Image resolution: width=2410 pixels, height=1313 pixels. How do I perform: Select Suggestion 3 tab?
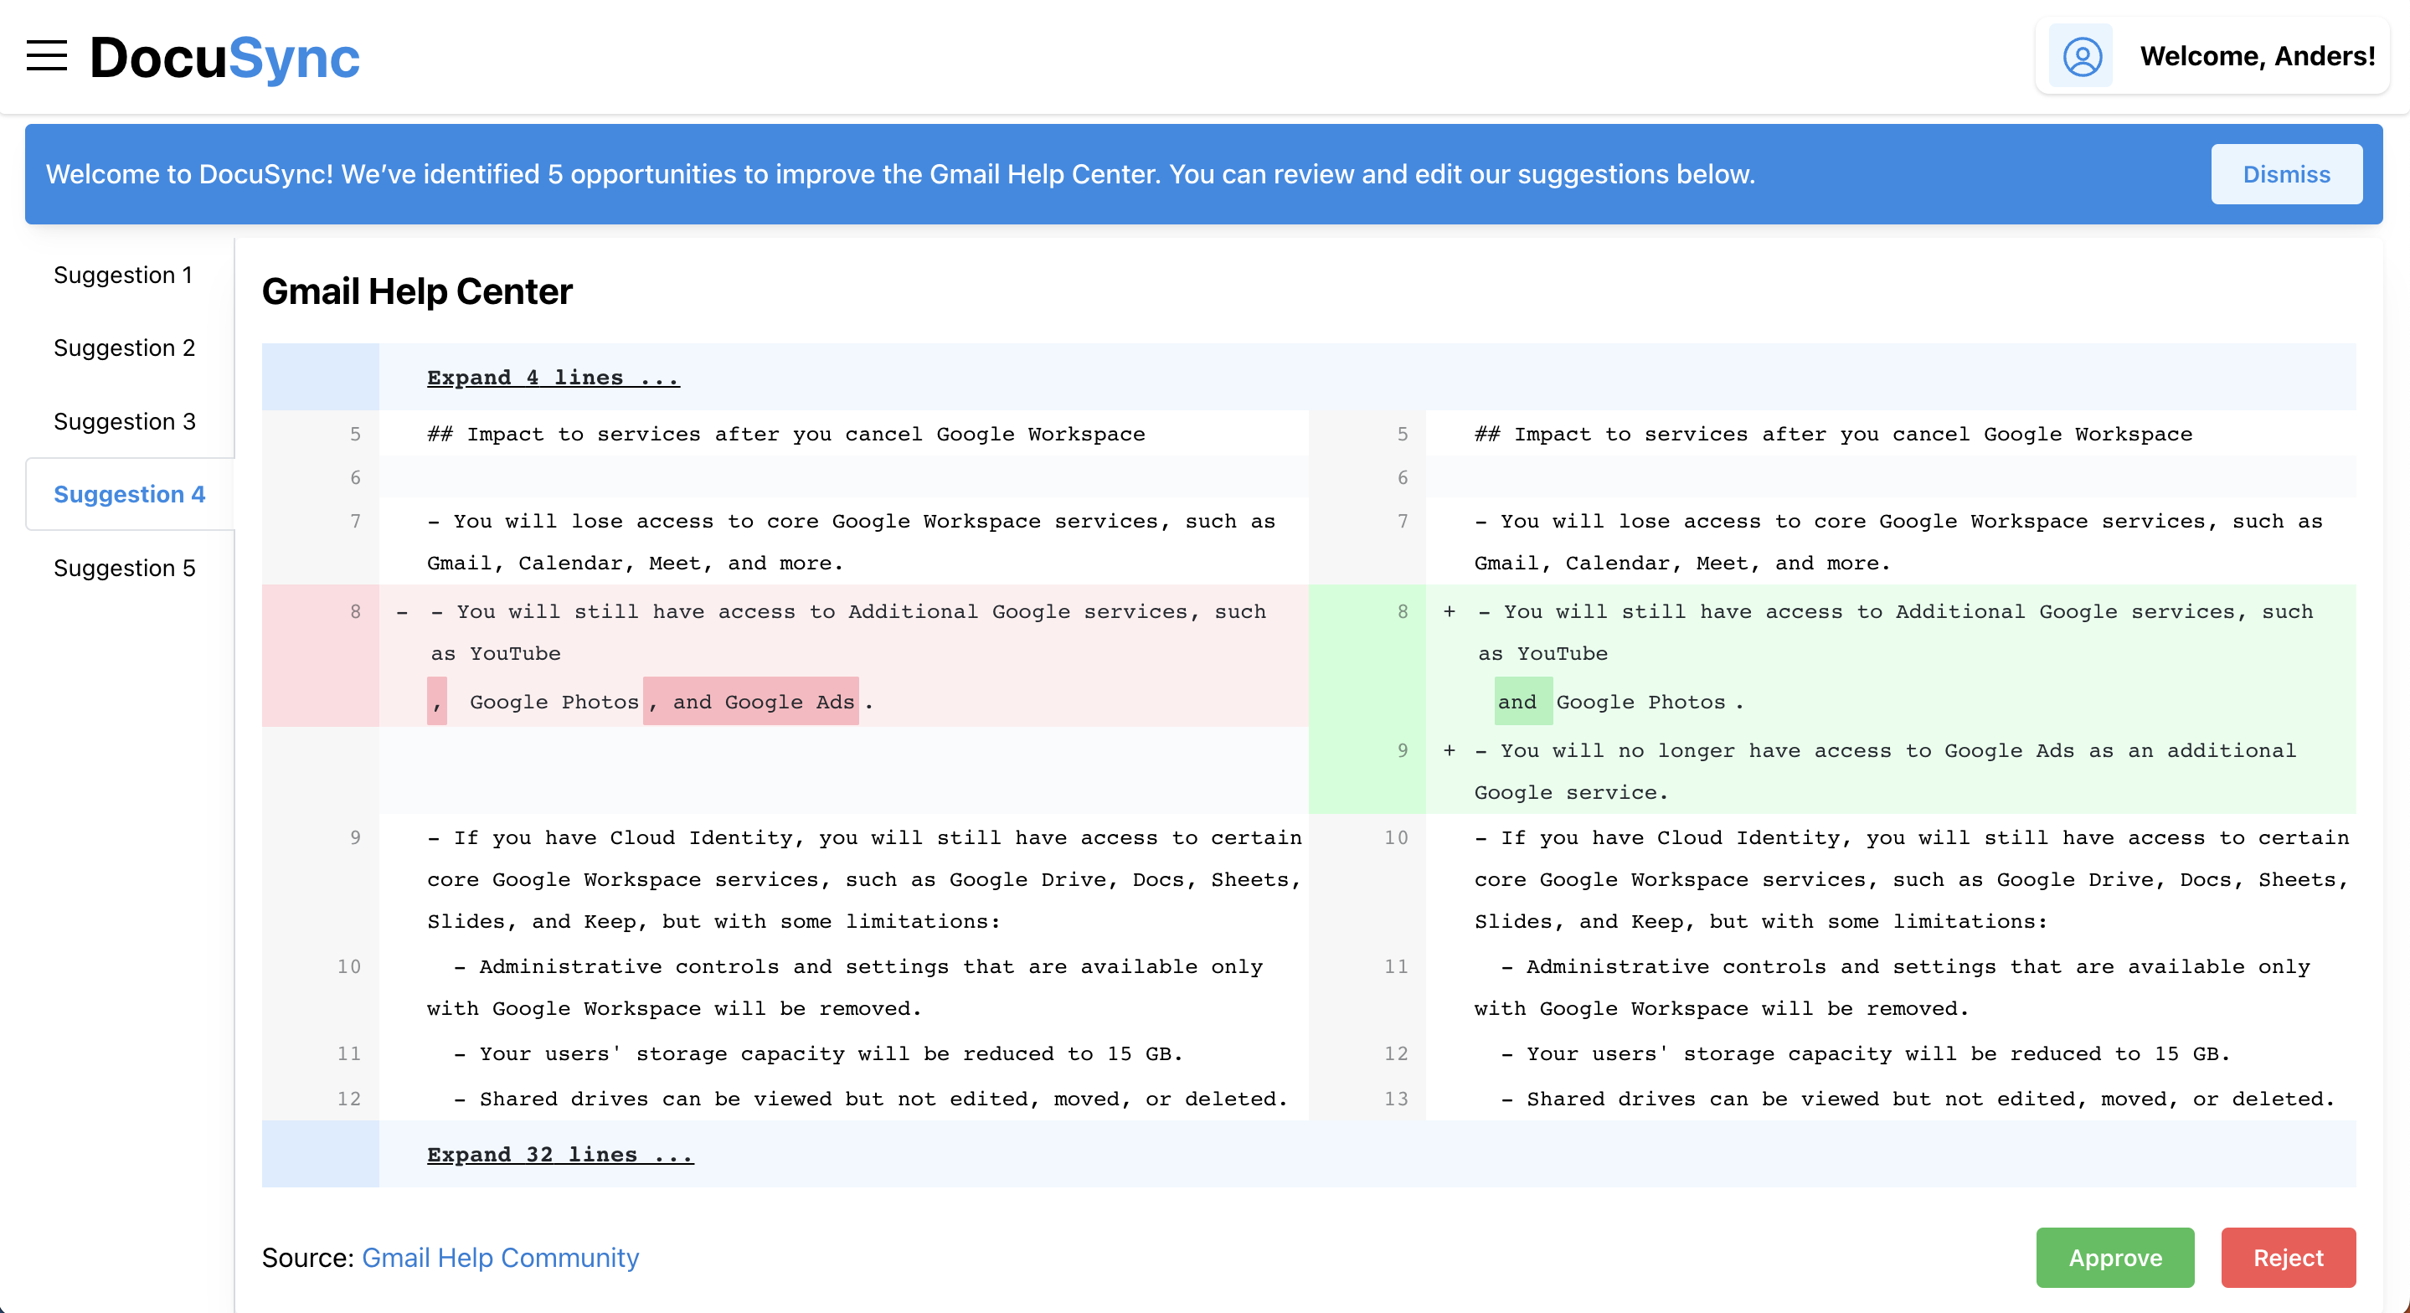click(125, 421)
